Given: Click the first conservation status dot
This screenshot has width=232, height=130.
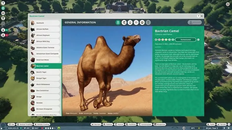Looking at the screenshot, I should (x=156, y=40).
